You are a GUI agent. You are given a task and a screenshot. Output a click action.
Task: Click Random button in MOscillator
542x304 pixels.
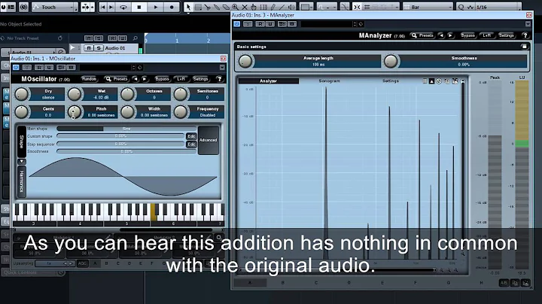coord(89,79)
